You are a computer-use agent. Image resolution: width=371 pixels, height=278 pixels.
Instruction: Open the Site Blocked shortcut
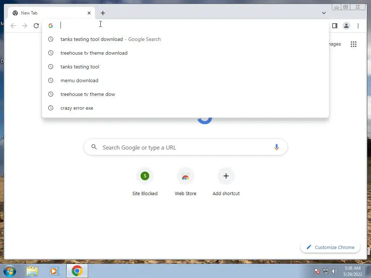[145, 182]
